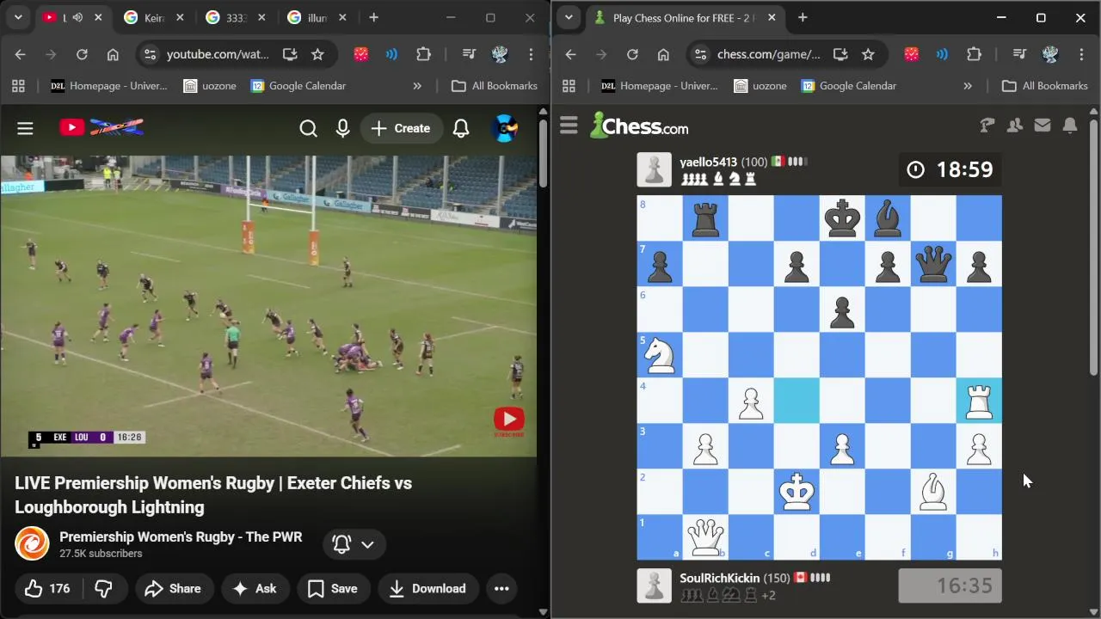Like the rugby video
The width and height of the screenshot is (1101, 619).
tap(48, 589)
